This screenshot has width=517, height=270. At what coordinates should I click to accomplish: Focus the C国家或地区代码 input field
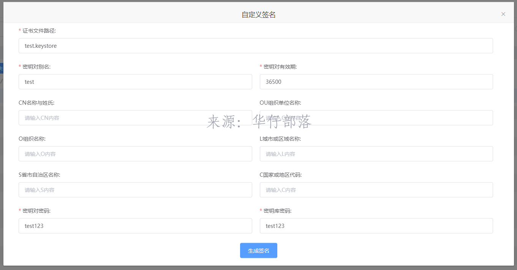click(376, 190)
